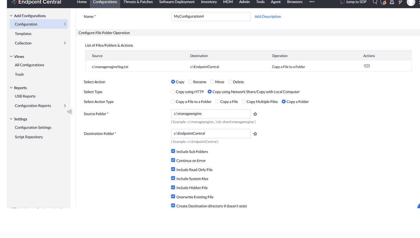The width and height of the screenshot is (420, 238).
Task: Select the Move action radio button
Action: point(212,82)
